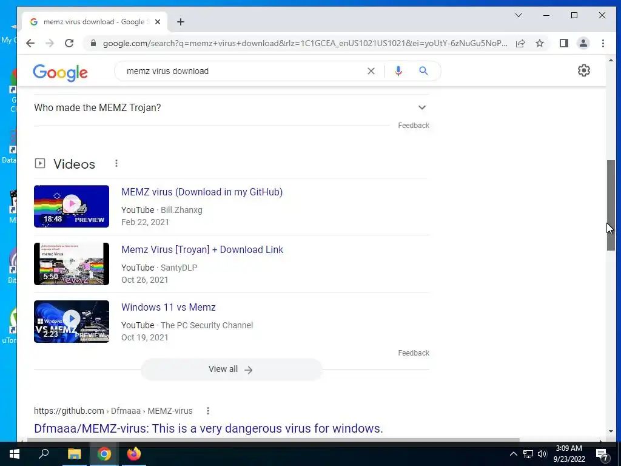
Task: Clear the search box text
Action: 371,71
